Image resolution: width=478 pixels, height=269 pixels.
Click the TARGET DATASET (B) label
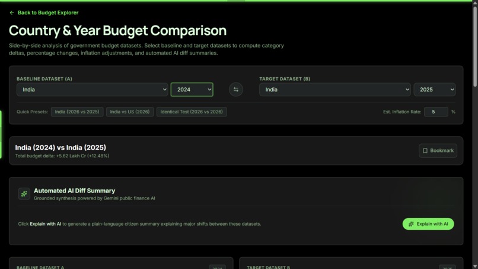point(285,79)
